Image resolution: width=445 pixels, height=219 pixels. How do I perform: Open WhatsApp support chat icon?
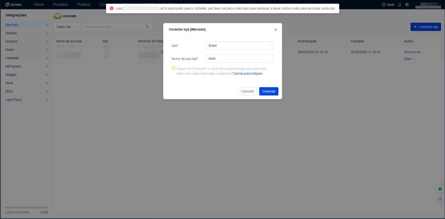coord(440,189)
